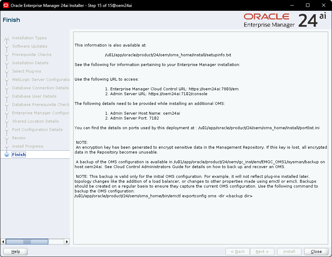This screenshot has height=257, width=332.
Task: Select the Finish step in sidebar
Action: pyautogui.click(x=19, y=155)
